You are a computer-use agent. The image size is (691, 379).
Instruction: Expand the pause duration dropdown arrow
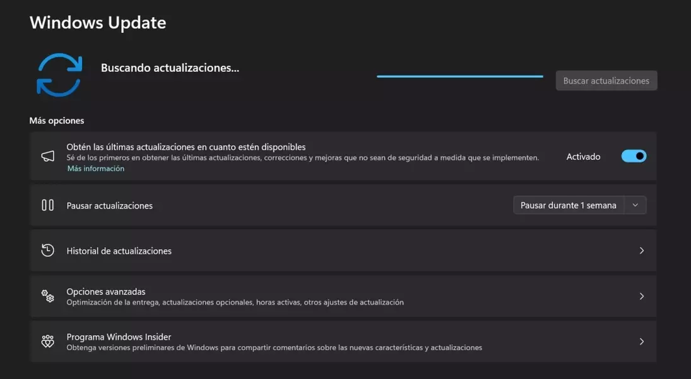tap(635, 205)
